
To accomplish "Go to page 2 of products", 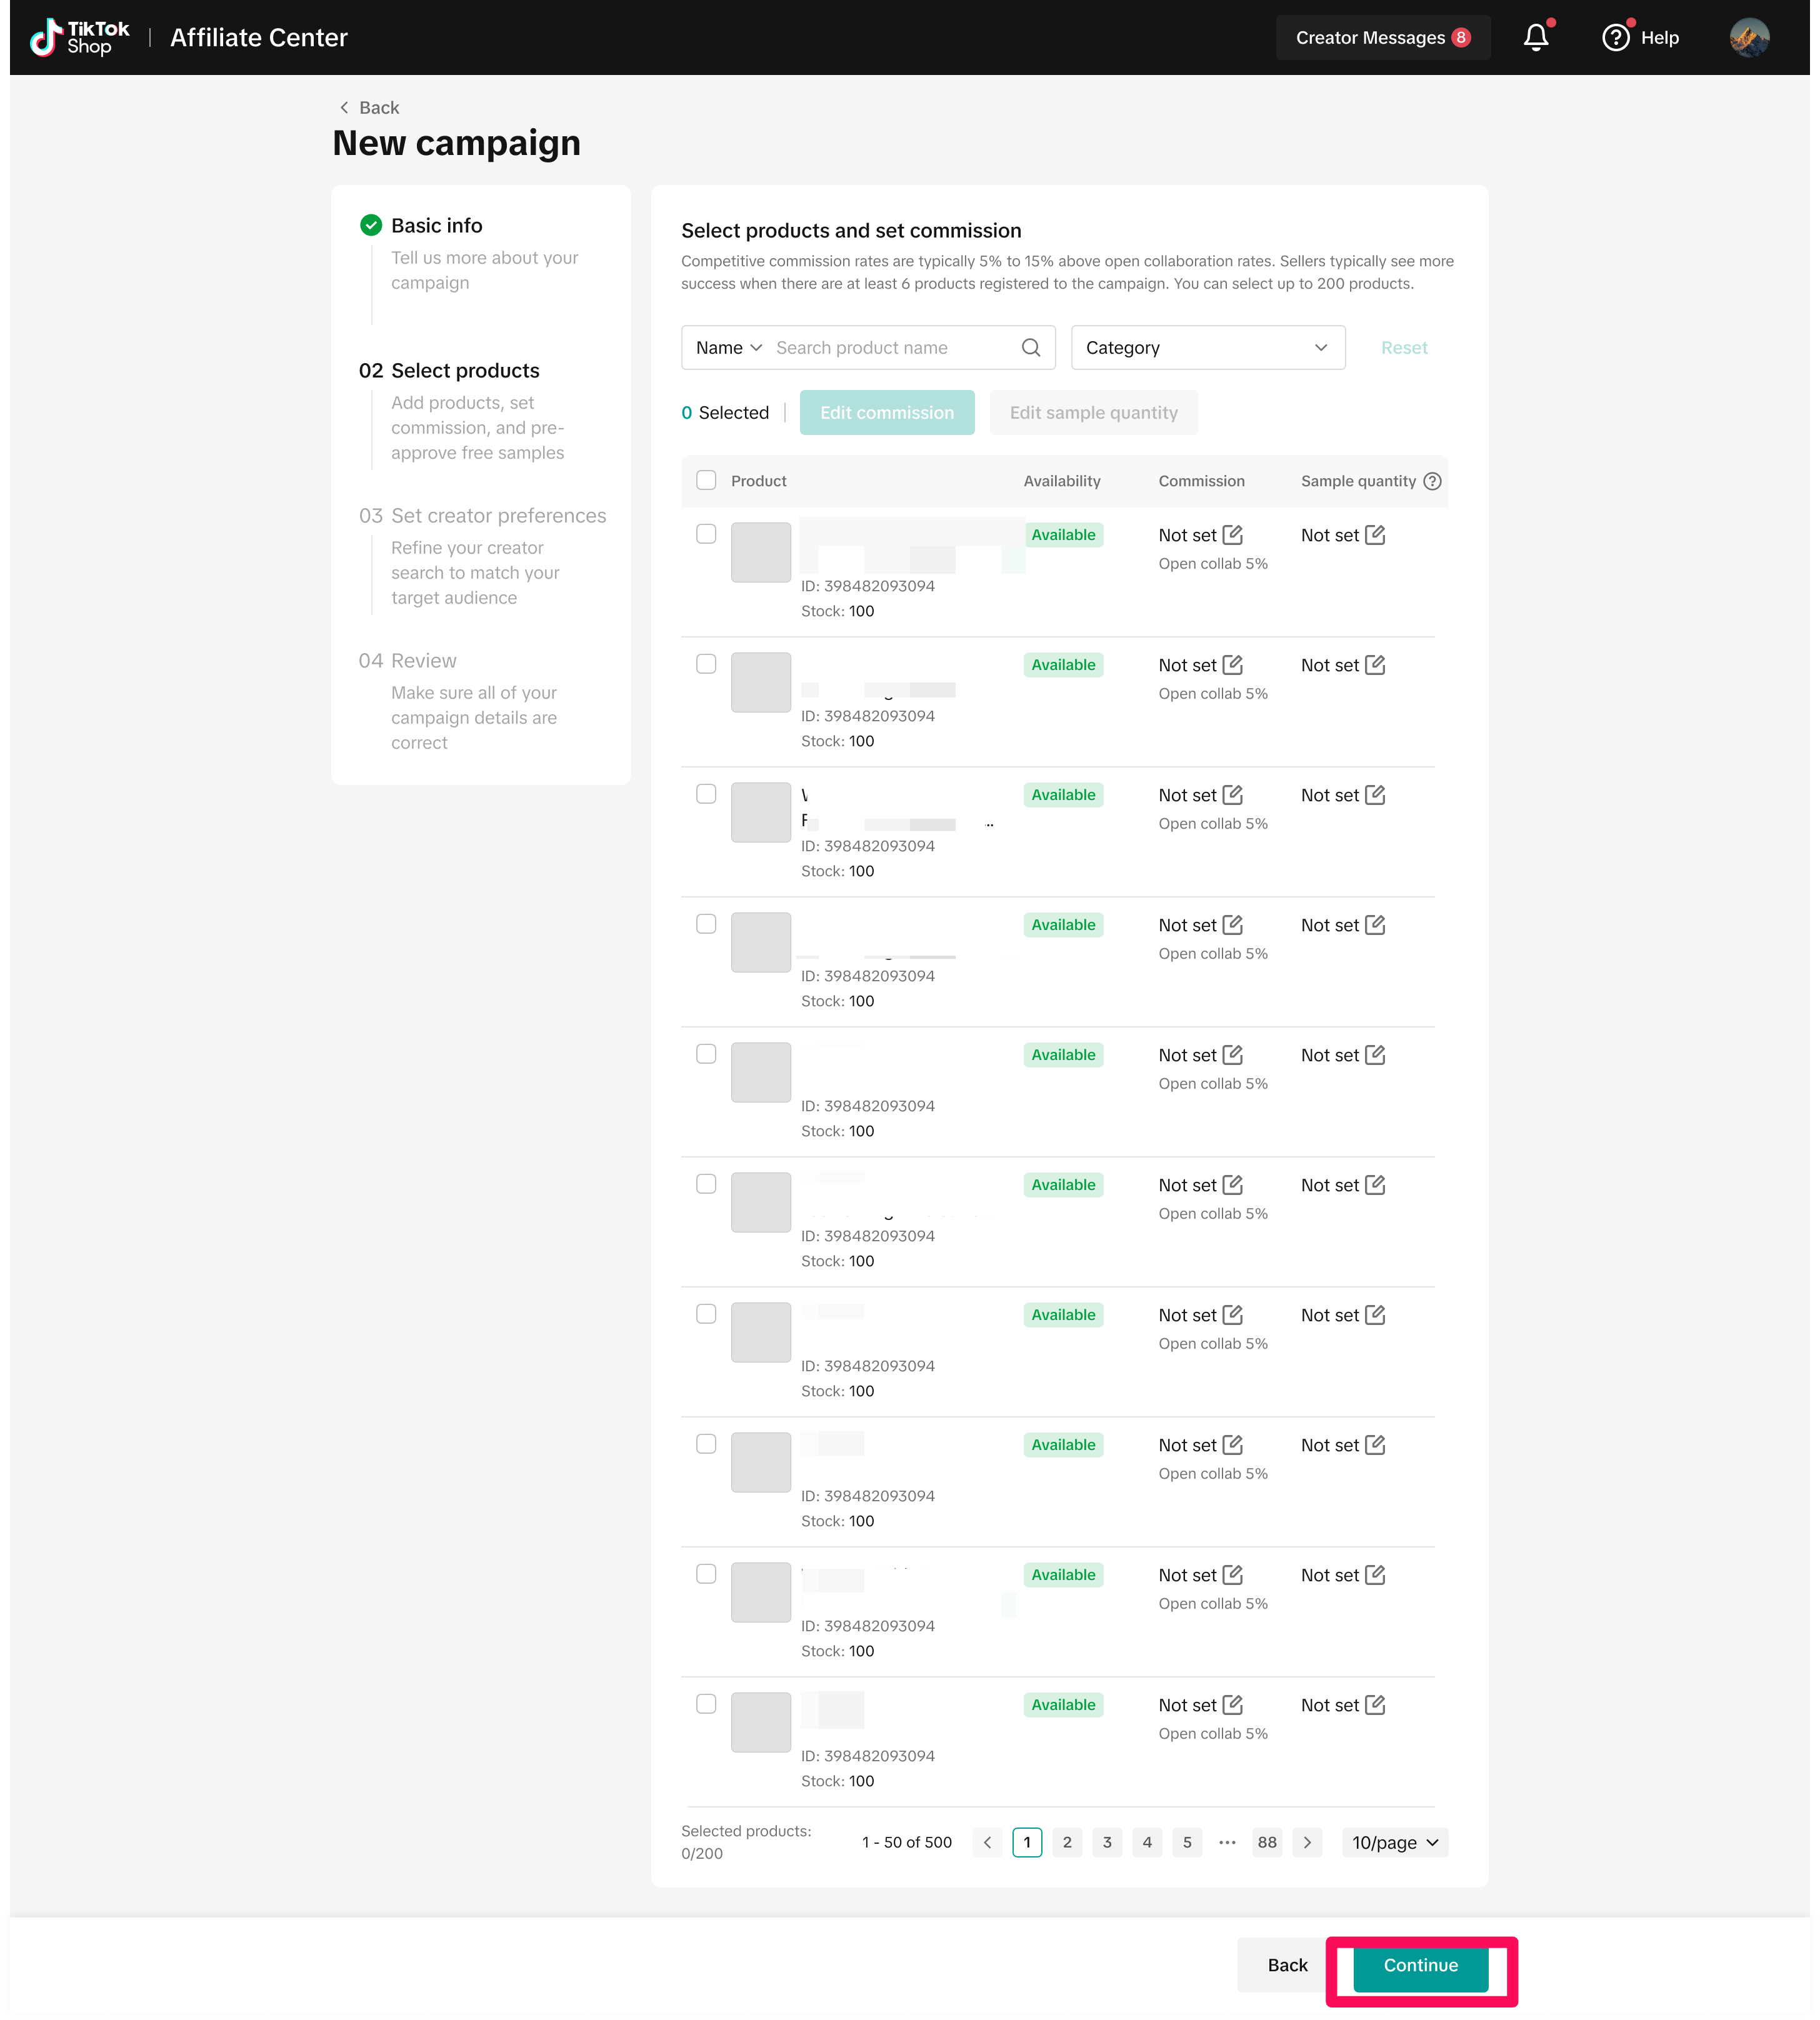I will tap(1067, 1842).
